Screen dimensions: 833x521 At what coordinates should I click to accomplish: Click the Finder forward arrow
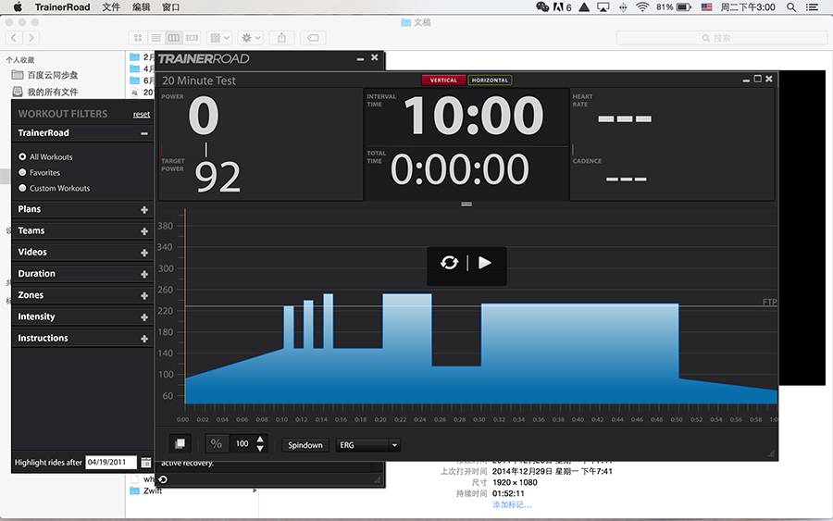click(x=31, y=38)
